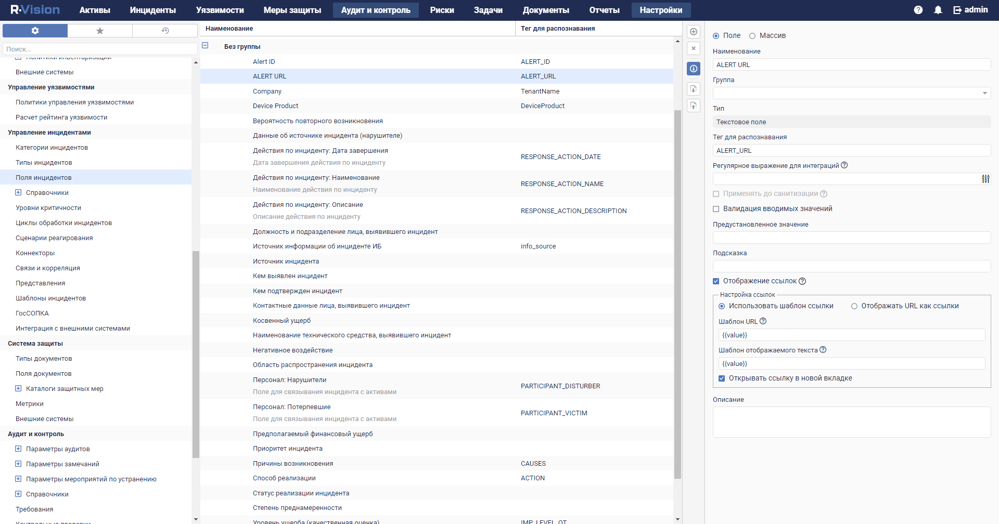Collapse the Без группы group
999x524 pixels.
point(205,46)
